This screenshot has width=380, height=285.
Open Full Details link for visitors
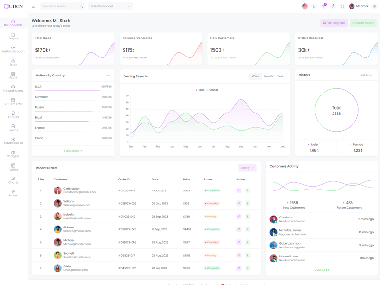[73, 151]
